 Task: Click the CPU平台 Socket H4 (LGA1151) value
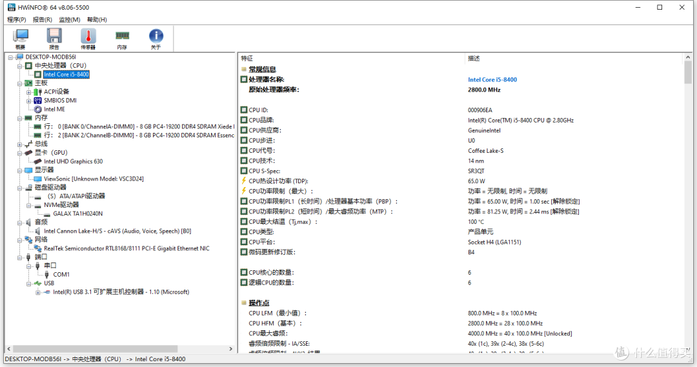tap(494, 242)
